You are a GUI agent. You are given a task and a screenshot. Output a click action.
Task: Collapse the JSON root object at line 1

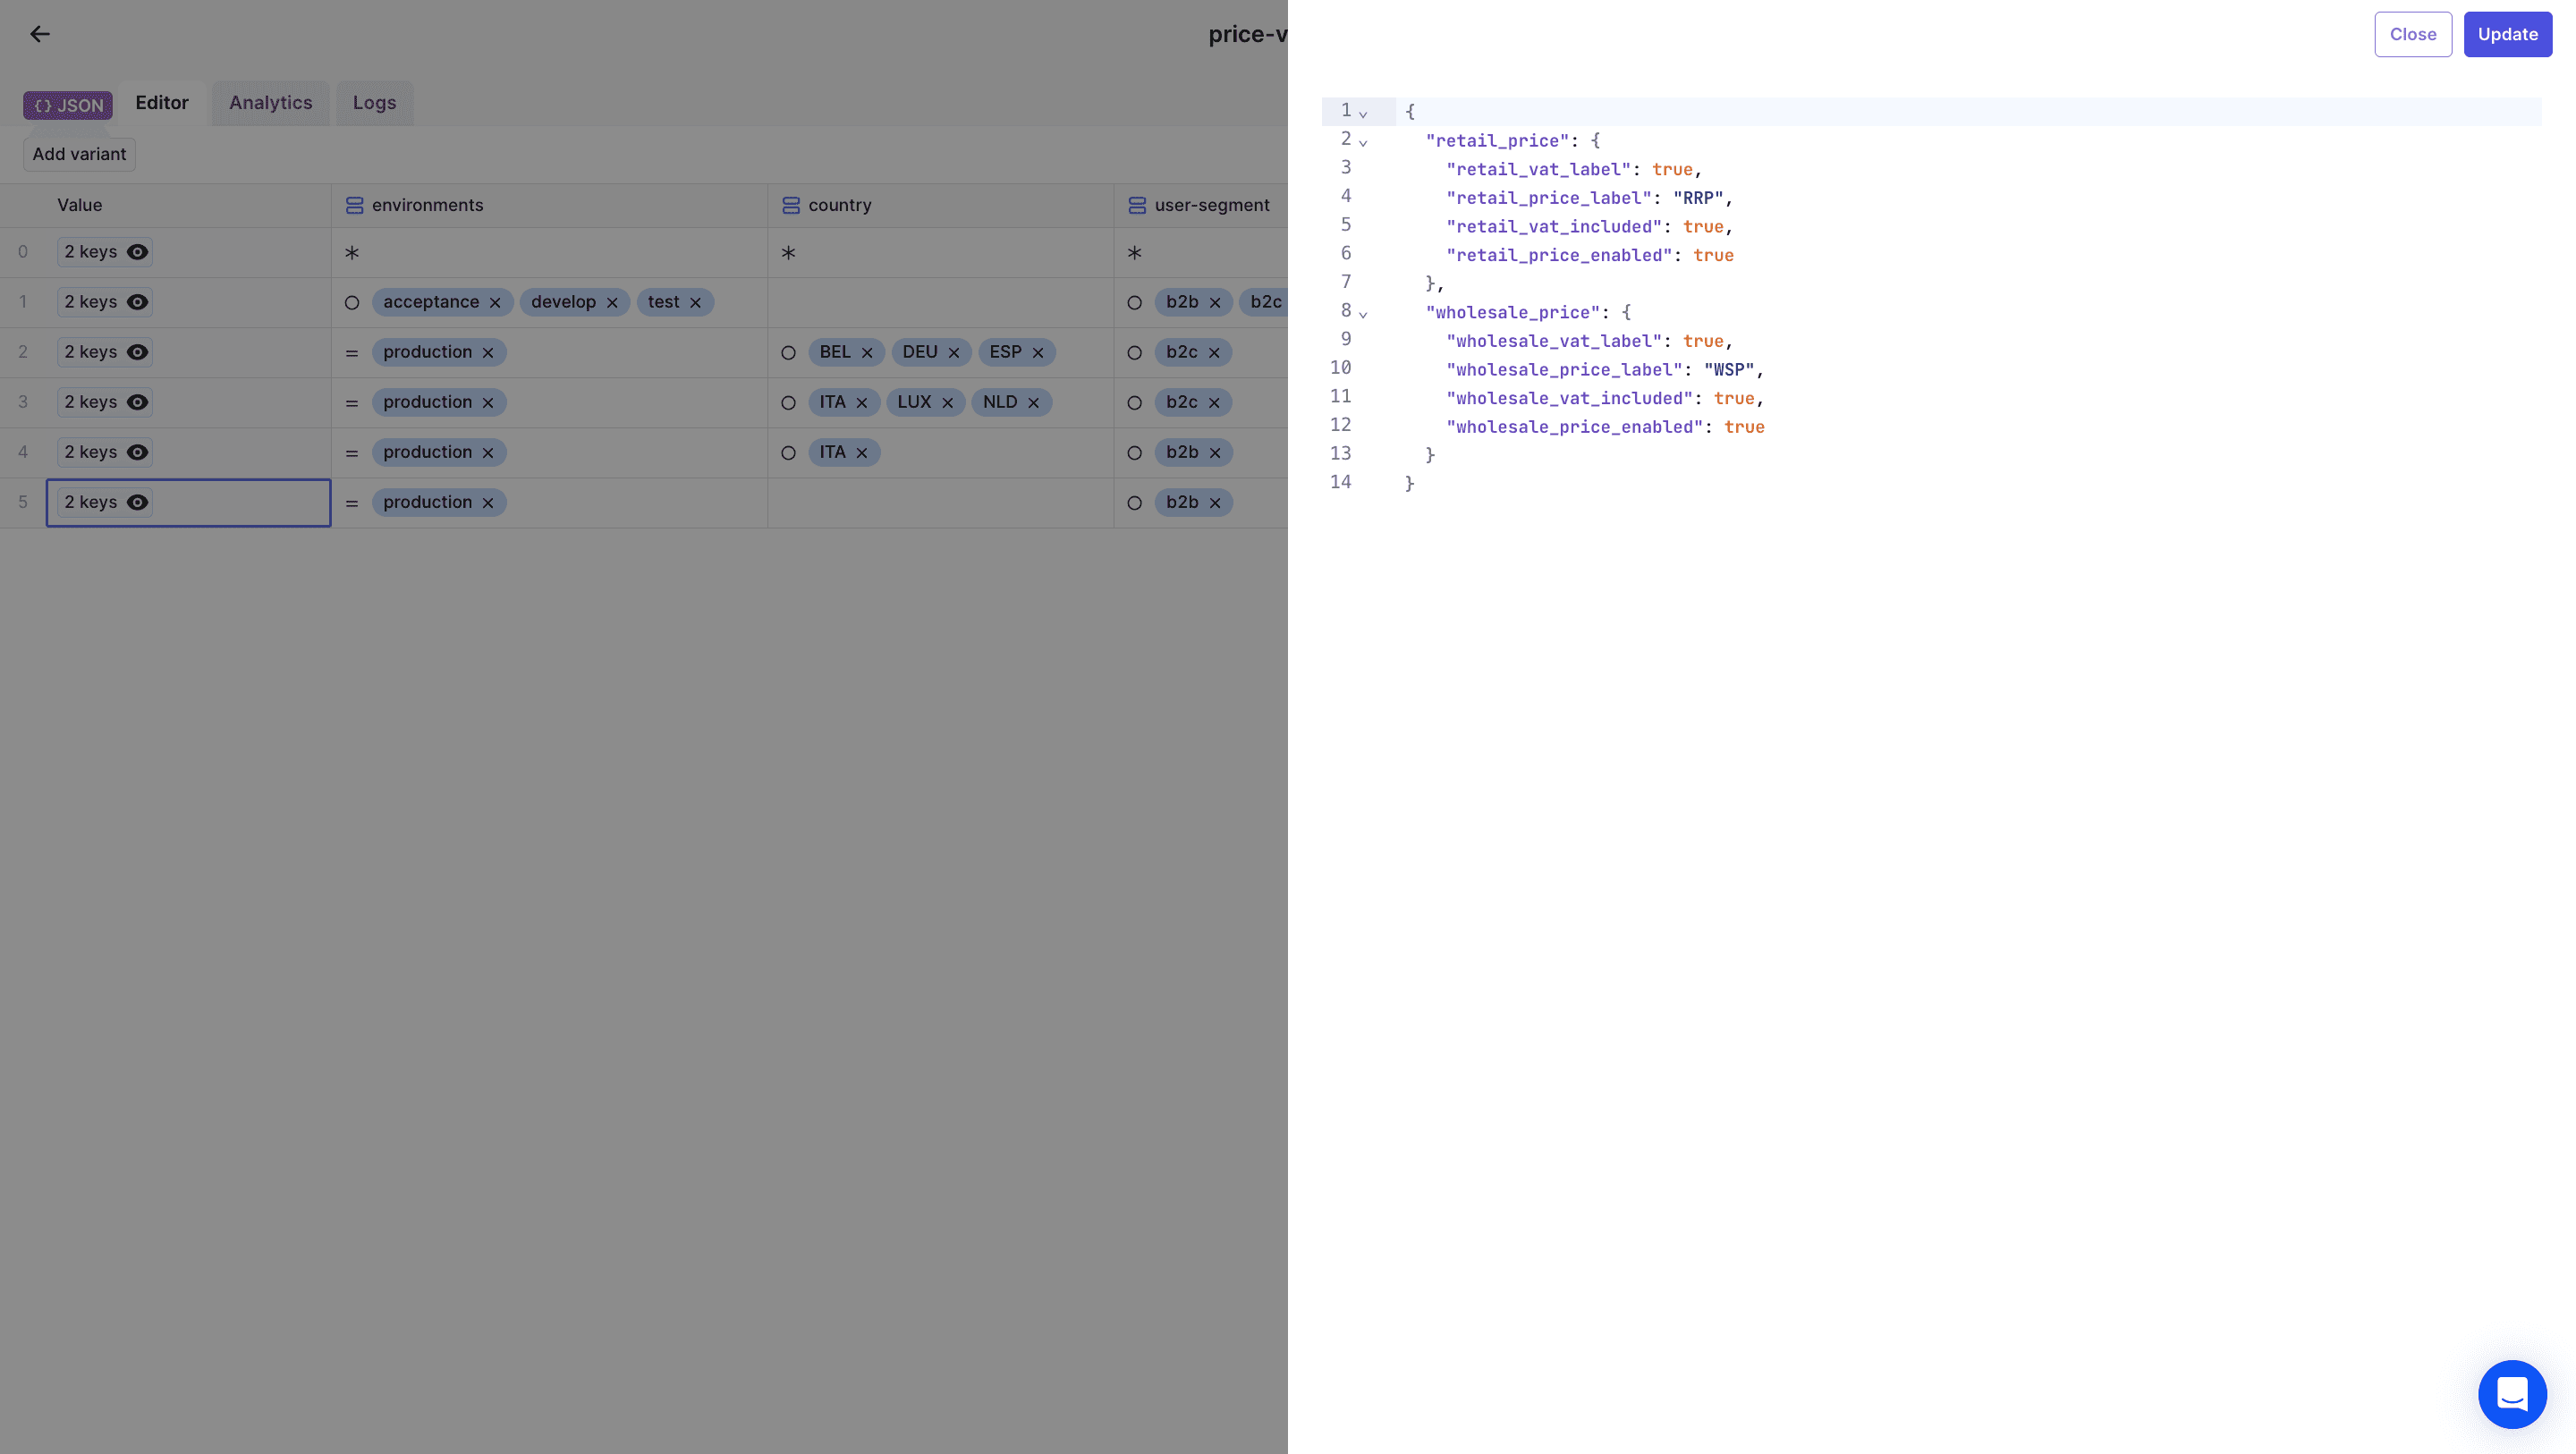[x=1363, y=113]
